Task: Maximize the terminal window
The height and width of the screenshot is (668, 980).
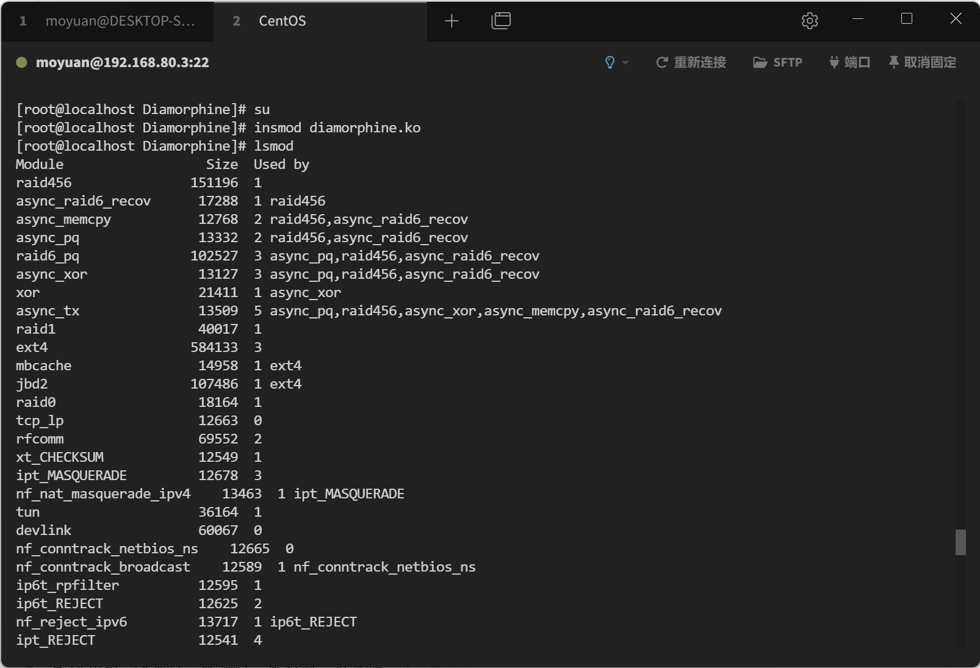Action: 907,20
